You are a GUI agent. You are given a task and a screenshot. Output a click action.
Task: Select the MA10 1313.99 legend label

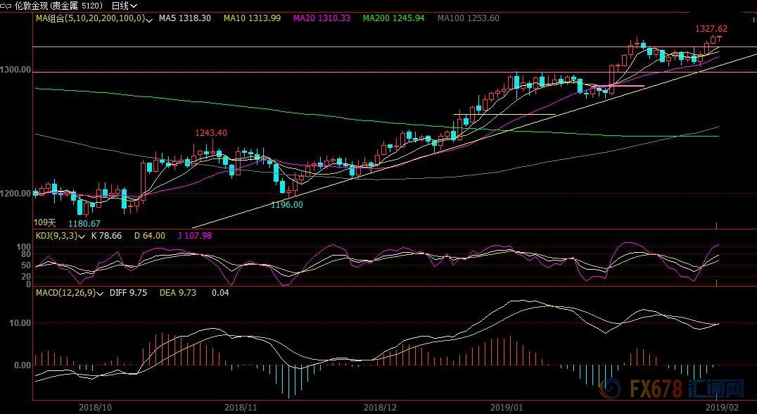250,18
